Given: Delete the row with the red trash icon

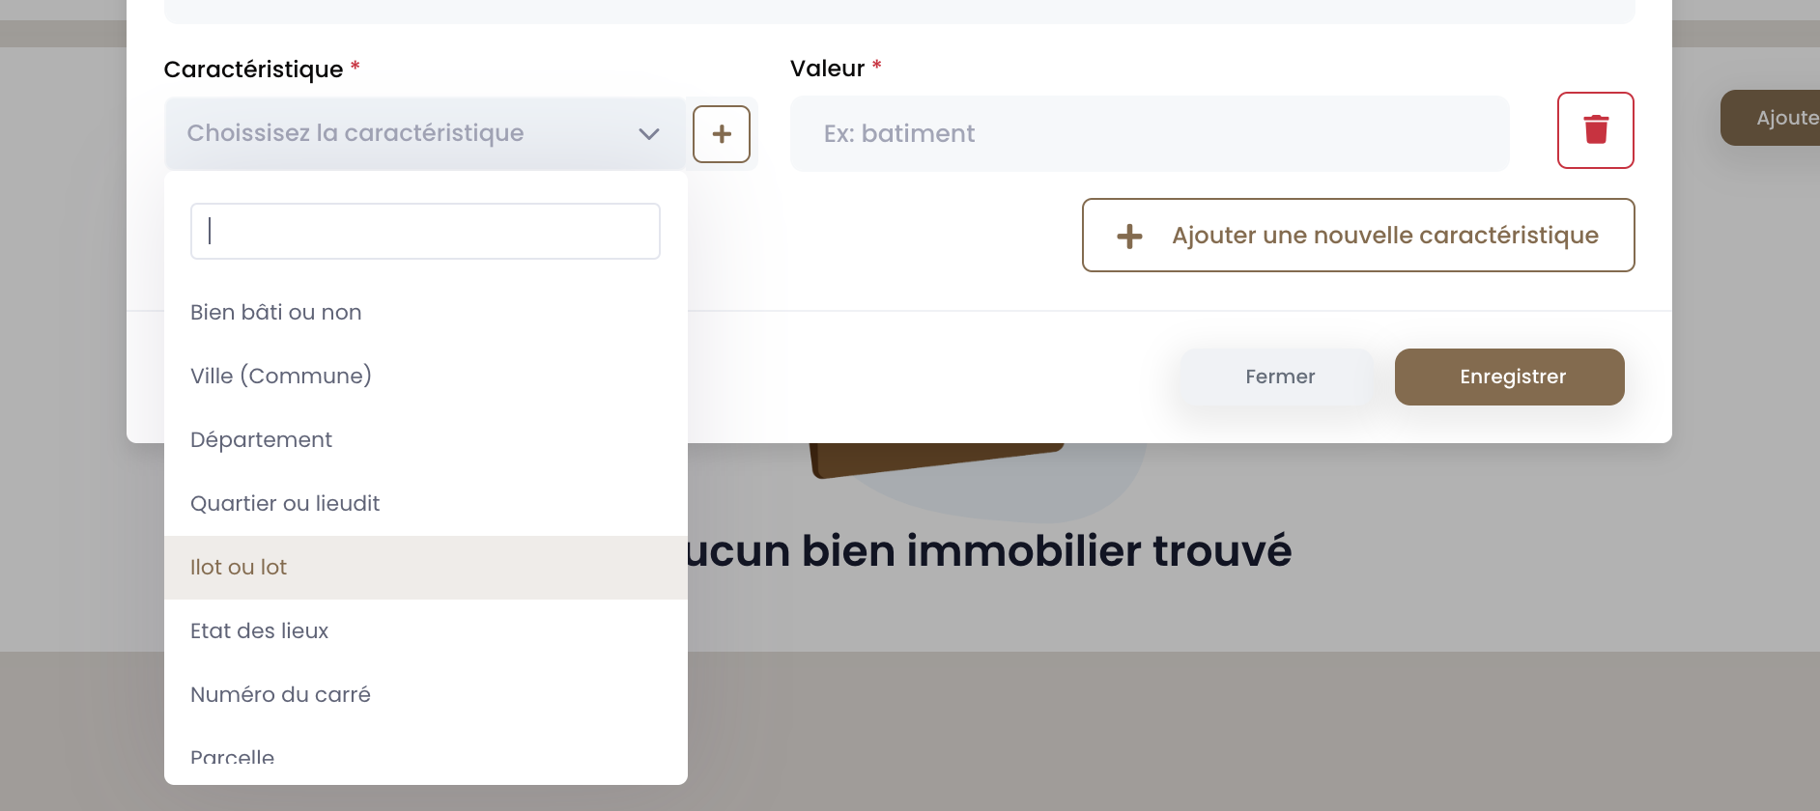Looking at the screenshot, I should point(1595,130).
